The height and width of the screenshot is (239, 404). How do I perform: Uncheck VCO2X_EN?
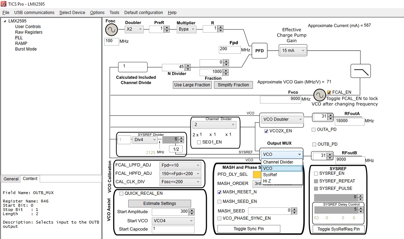(266, 131)
